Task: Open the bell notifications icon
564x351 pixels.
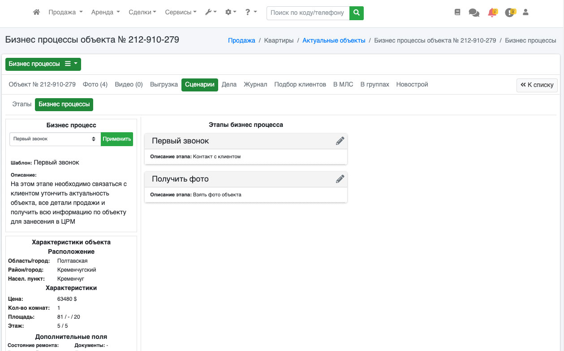Action: 492,13
